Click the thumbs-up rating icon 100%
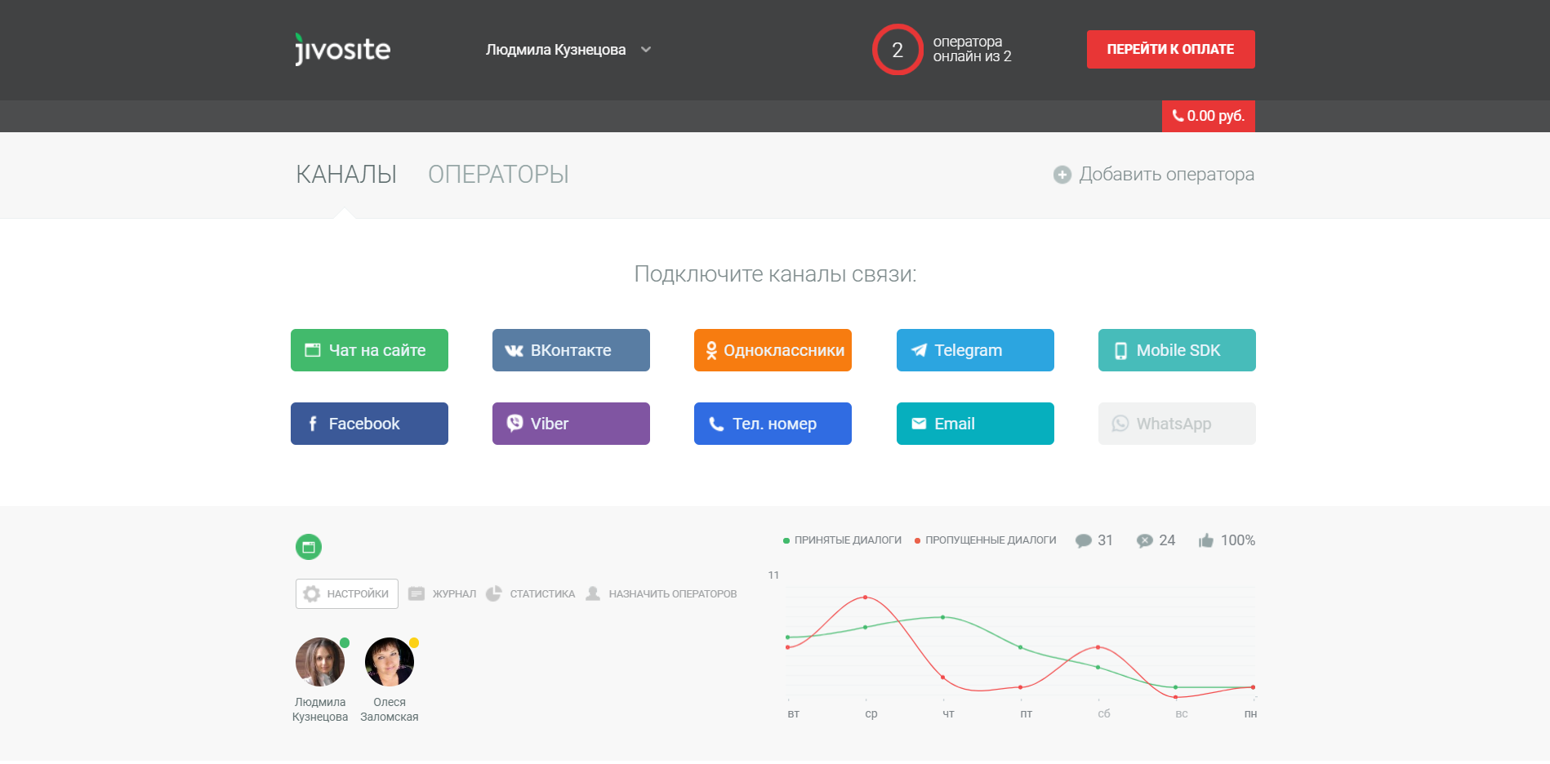Screen dimensions: 1550x764 pos(1206,540)
